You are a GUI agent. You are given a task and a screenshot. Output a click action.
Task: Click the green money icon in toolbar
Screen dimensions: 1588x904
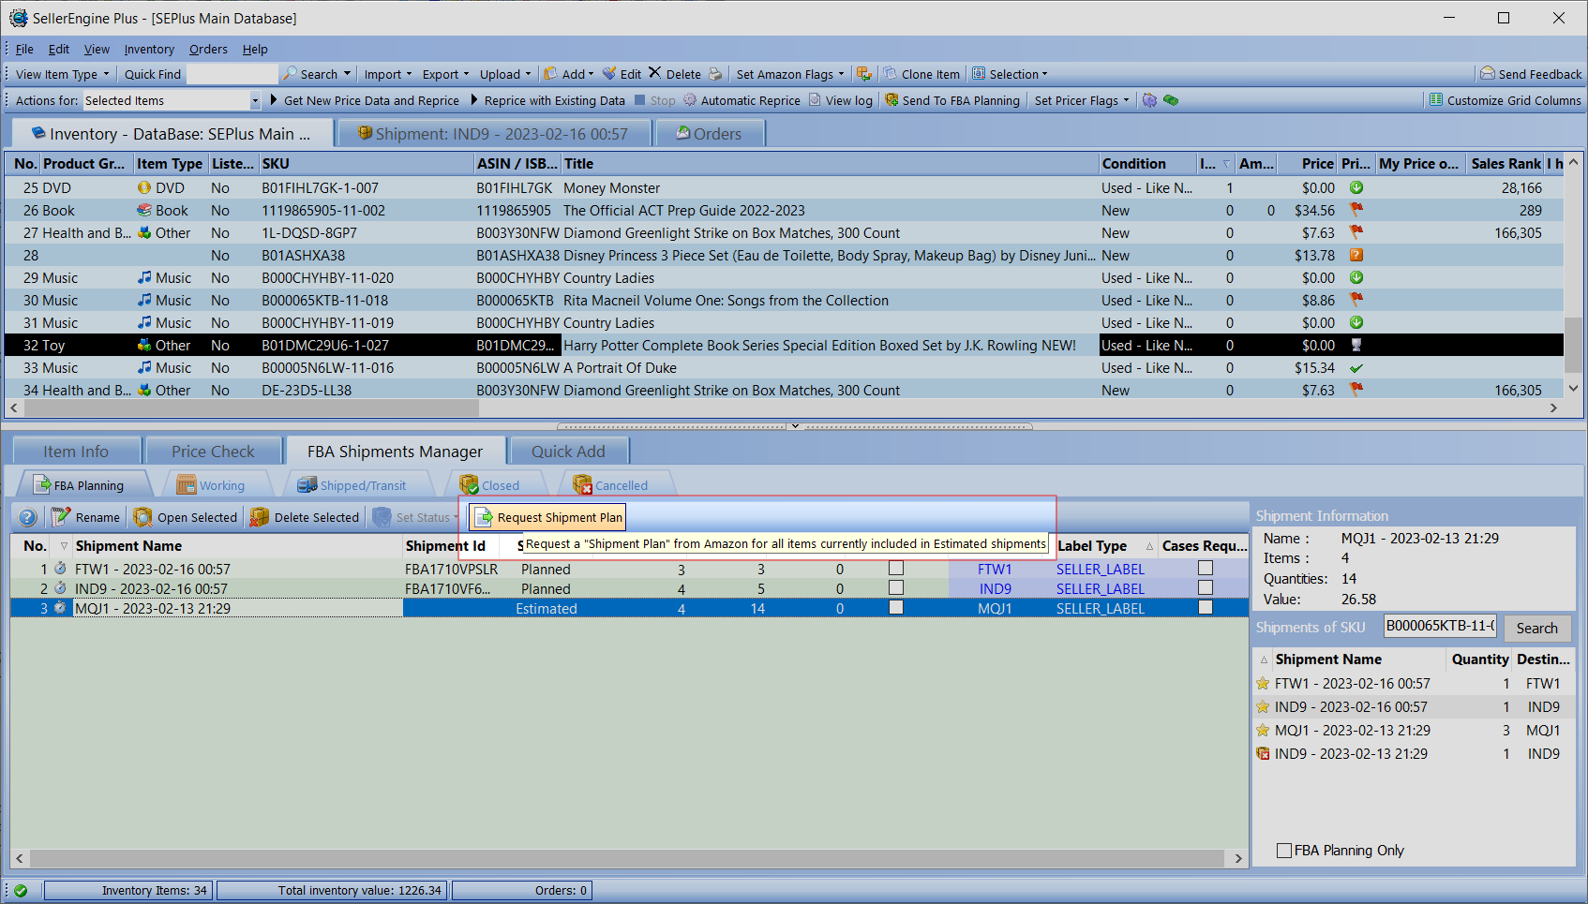[x=1171, y=100]
